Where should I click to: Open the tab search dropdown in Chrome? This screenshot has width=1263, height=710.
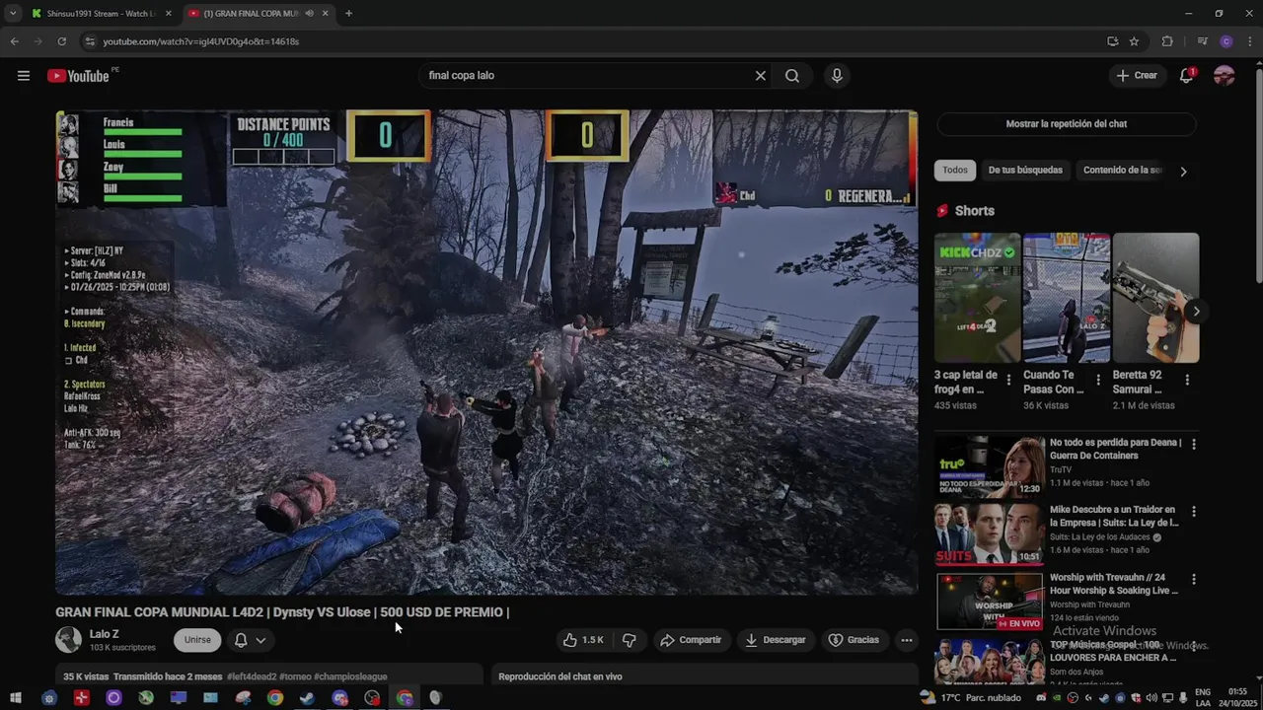[x=14, y=14]
